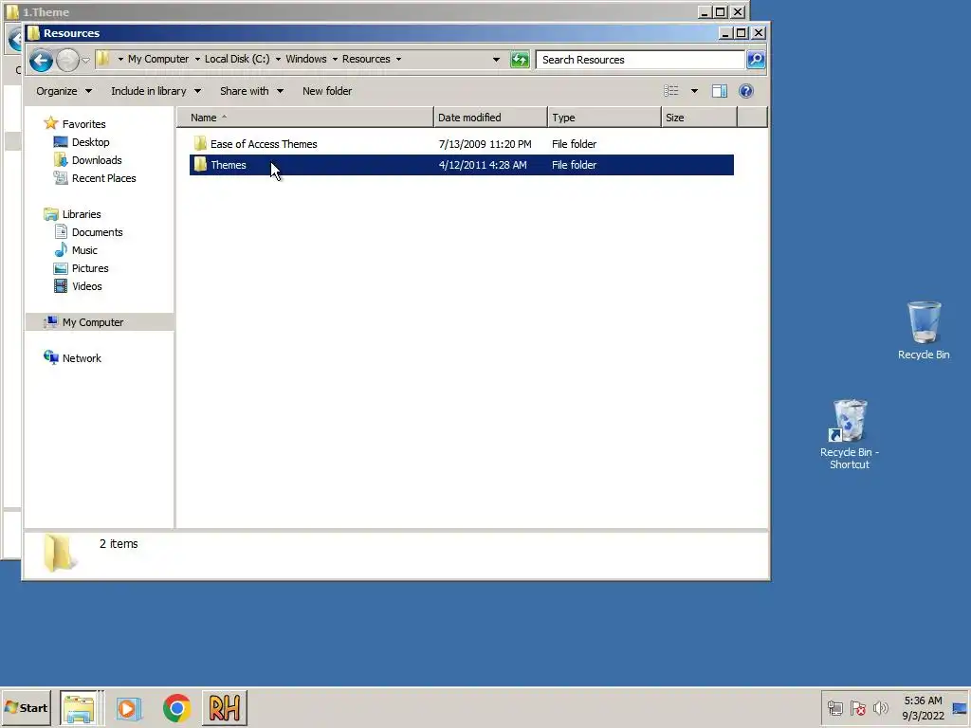This screenshot has height=728, width=971.
Task: Toggle the preview pane
Action: pyautogui.click(x=720, y=91)
